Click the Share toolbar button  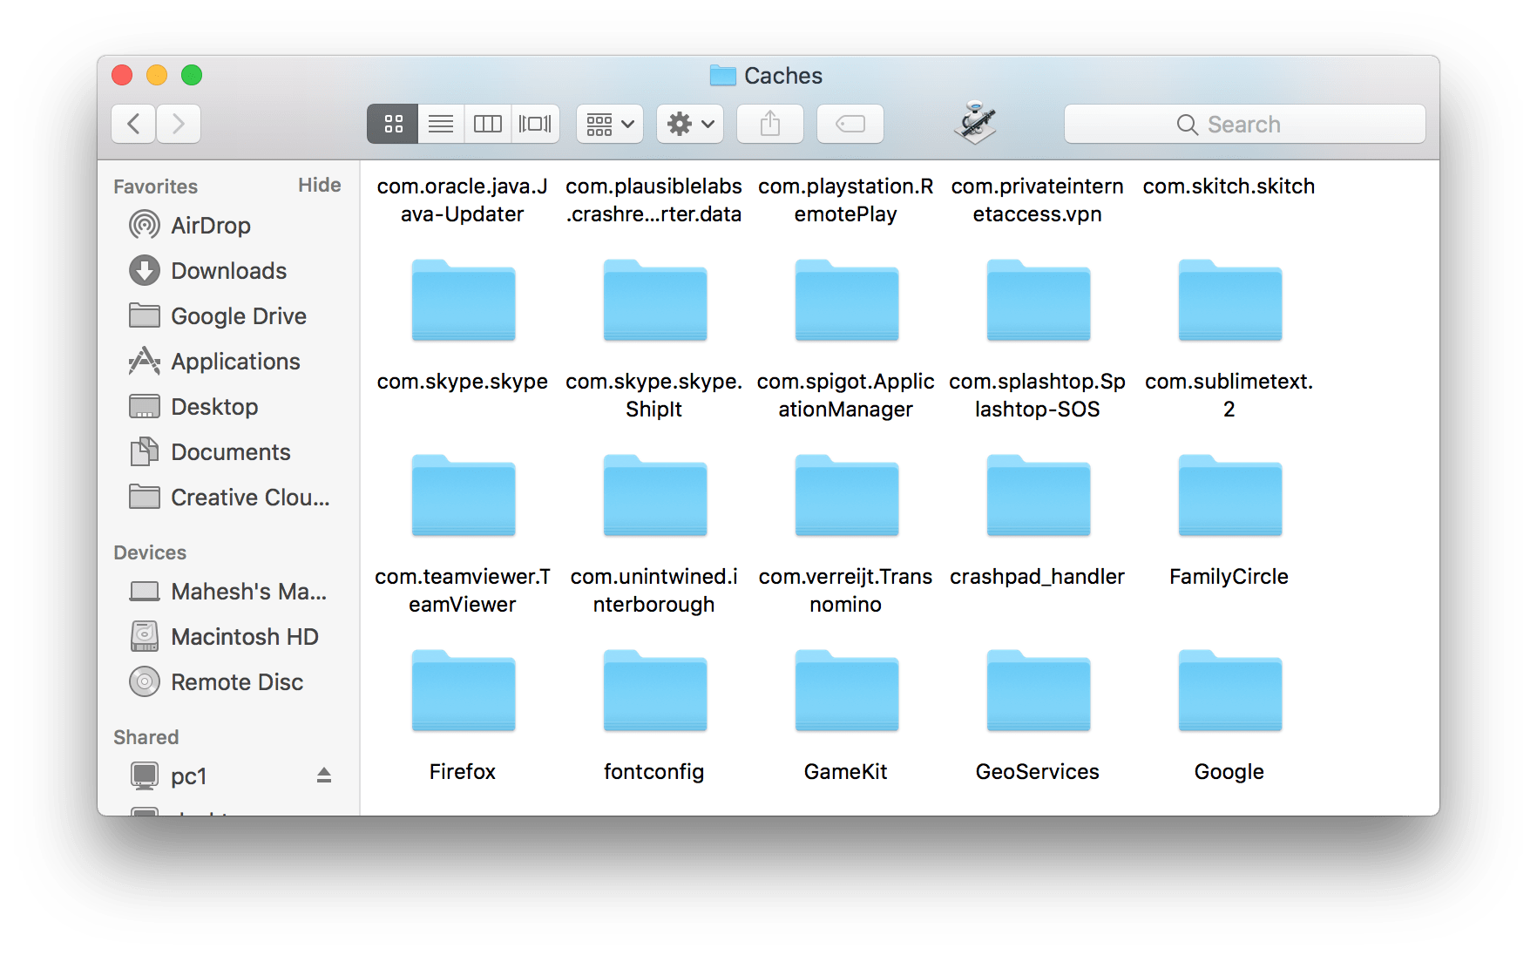[x=770, y=124]
